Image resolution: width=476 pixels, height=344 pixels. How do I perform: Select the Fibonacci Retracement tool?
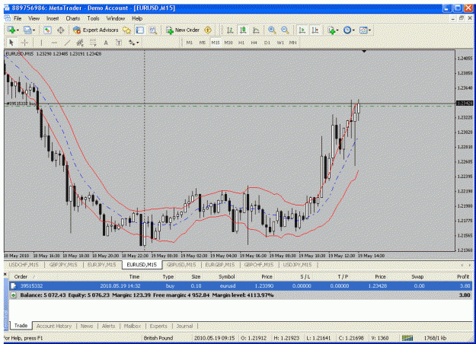pyautogui.click(x=93, y=43)
